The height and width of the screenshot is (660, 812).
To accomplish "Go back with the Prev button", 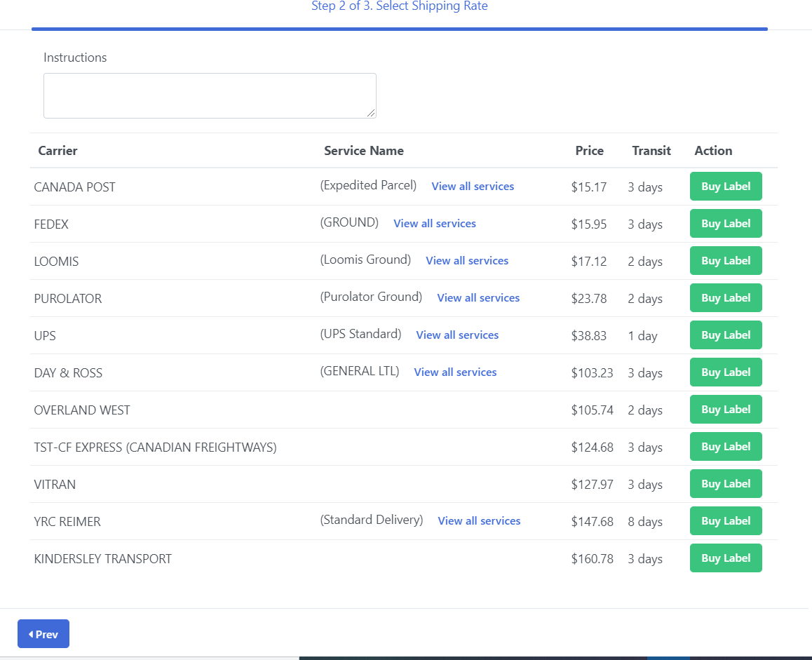I will tap(43, 634).
